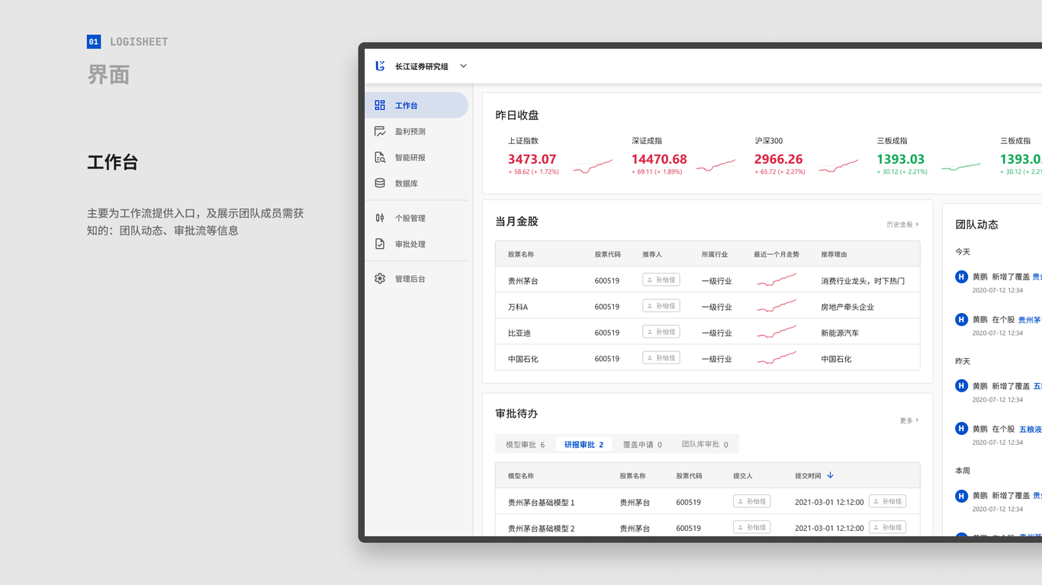Click 孙怡佳 recommender tag in 贵州茅台 row
The image size is (1042, 585).
661,280
